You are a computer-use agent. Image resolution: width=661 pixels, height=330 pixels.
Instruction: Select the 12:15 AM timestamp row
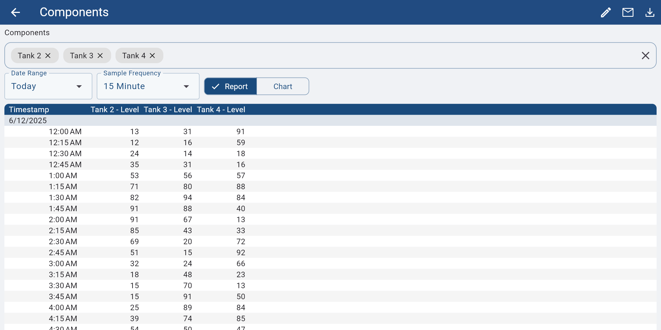click(330, 142)
